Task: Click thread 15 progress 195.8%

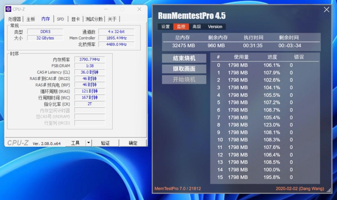Action: 272,177
